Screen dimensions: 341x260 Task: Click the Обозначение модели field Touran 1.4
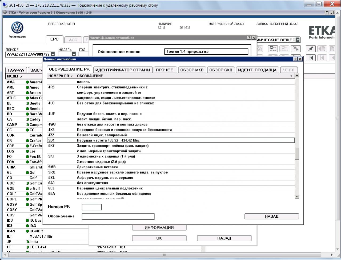[206, 52]
